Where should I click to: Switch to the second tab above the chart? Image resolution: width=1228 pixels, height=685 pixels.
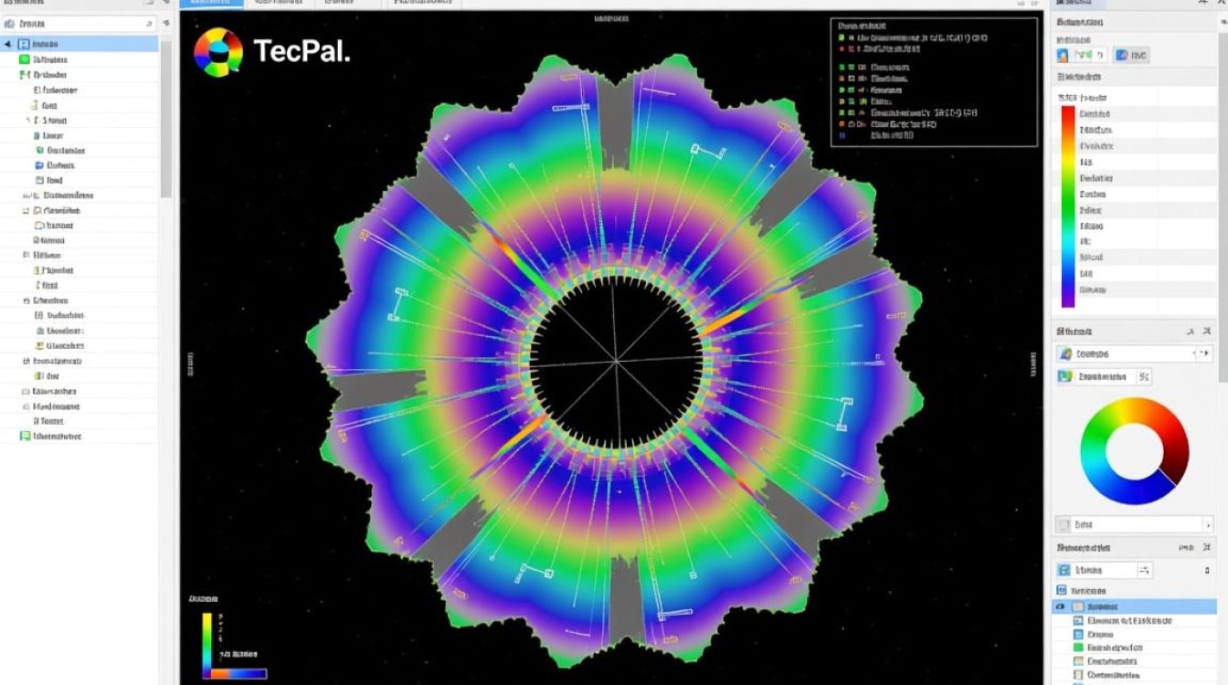point(280,4)
